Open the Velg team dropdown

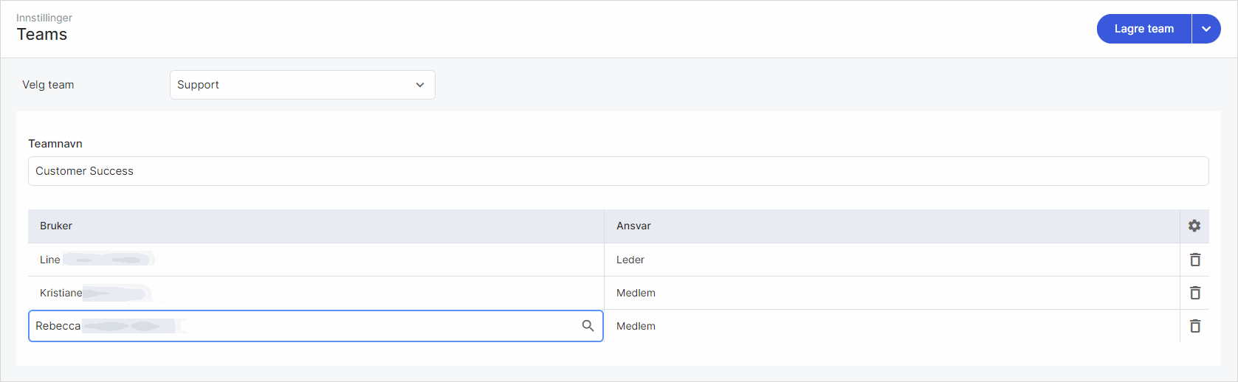click(302, 85)
